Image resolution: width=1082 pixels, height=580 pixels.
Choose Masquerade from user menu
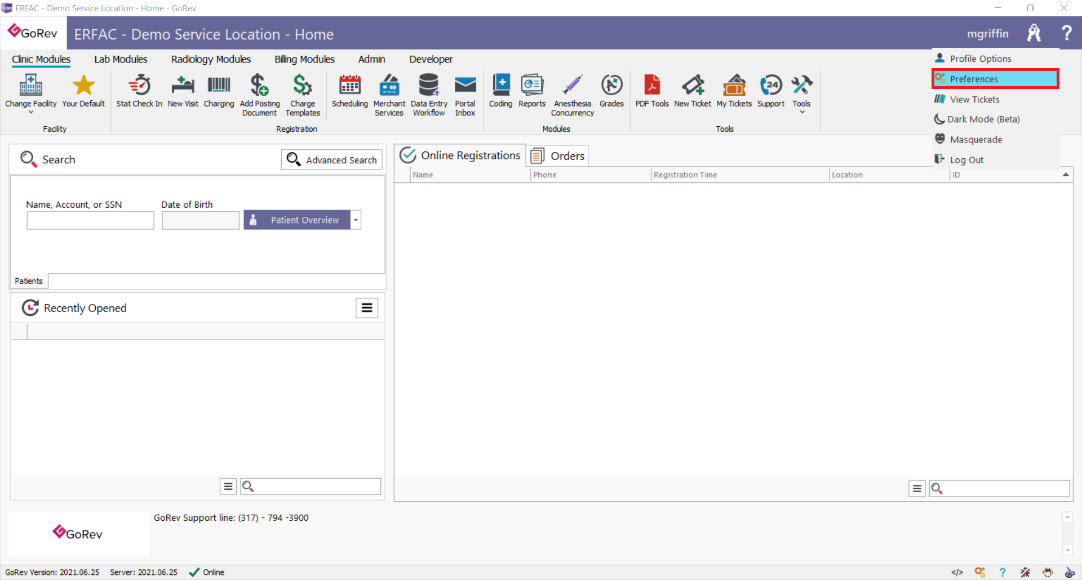[x=995, y=140]
